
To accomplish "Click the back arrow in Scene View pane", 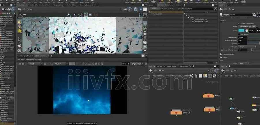I will [19, 10].
